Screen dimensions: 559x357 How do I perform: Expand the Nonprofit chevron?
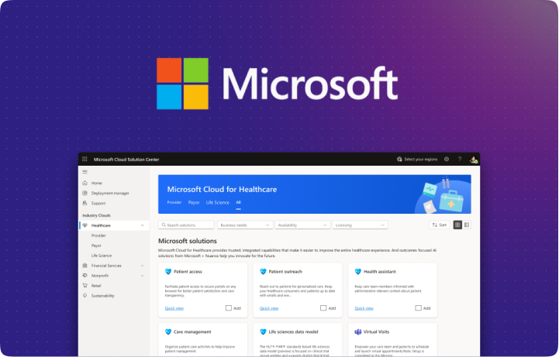pyautogui.click(x=142, y=276)
